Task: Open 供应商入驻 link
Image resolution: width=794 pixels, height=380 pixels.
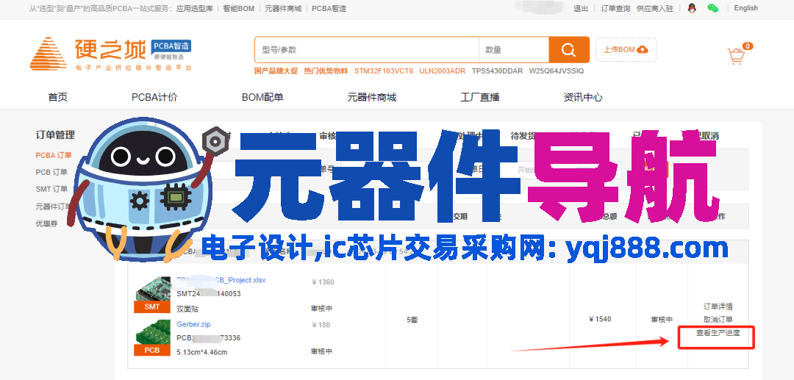Action: tap(655, 9)
